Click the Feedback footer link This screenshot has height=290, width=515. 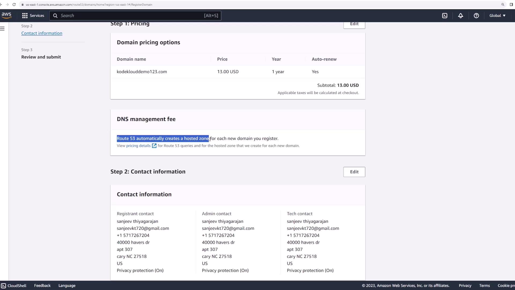42,285
